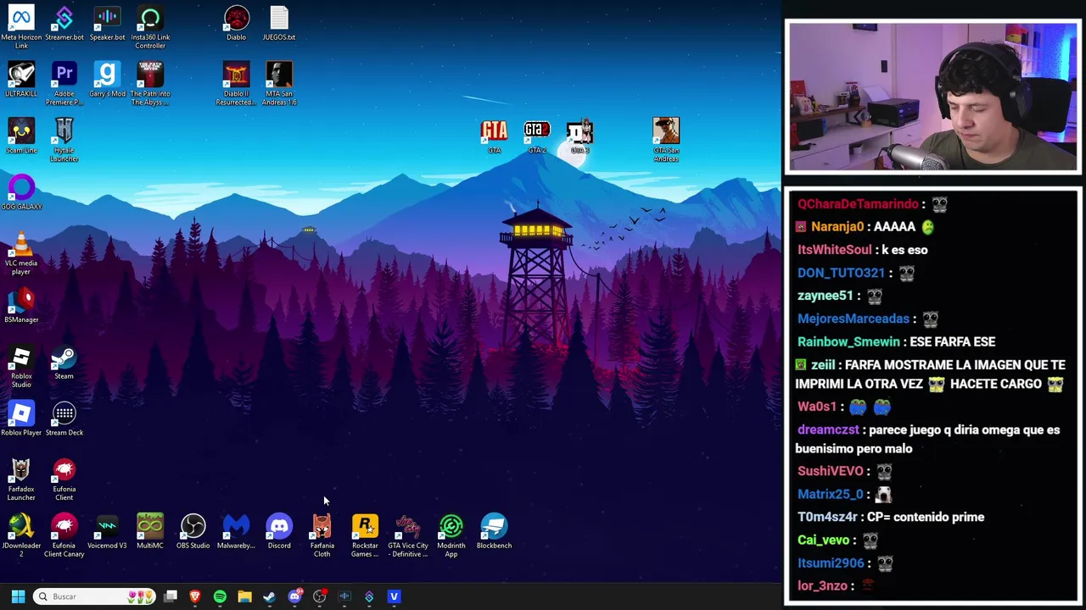The width and height of the screenshot is (1086, 610).
Task: Click username Rainbow_Smewin in chat
Action: coord(848,341)
